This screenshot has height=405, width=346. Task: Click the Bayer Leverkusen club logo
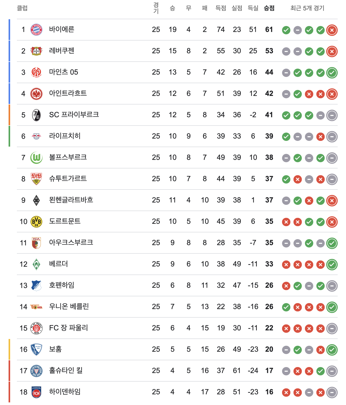pyautogui.click(x=36, y=51)
